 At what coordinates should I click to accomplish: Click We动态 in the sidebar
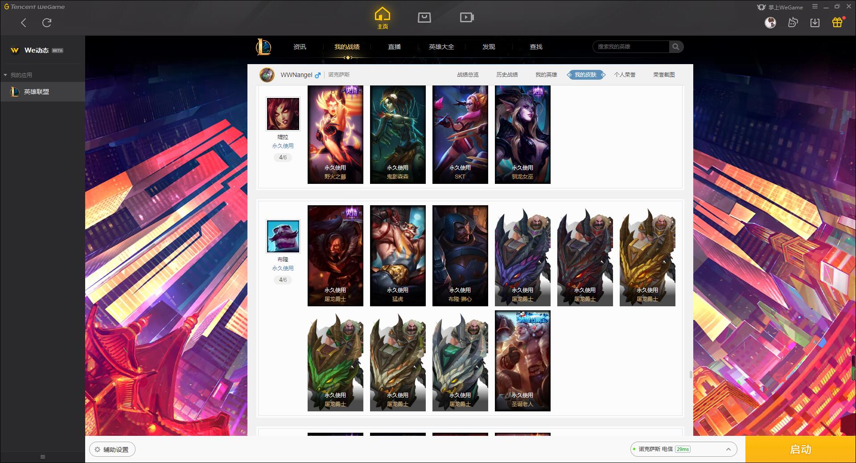point(37,50)
